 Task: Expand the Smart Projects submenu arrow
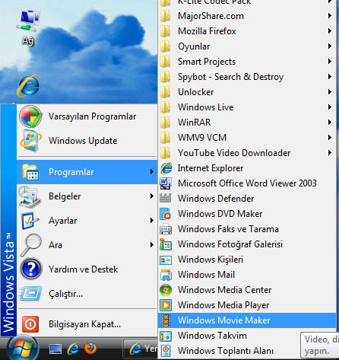tap(330, 61)
